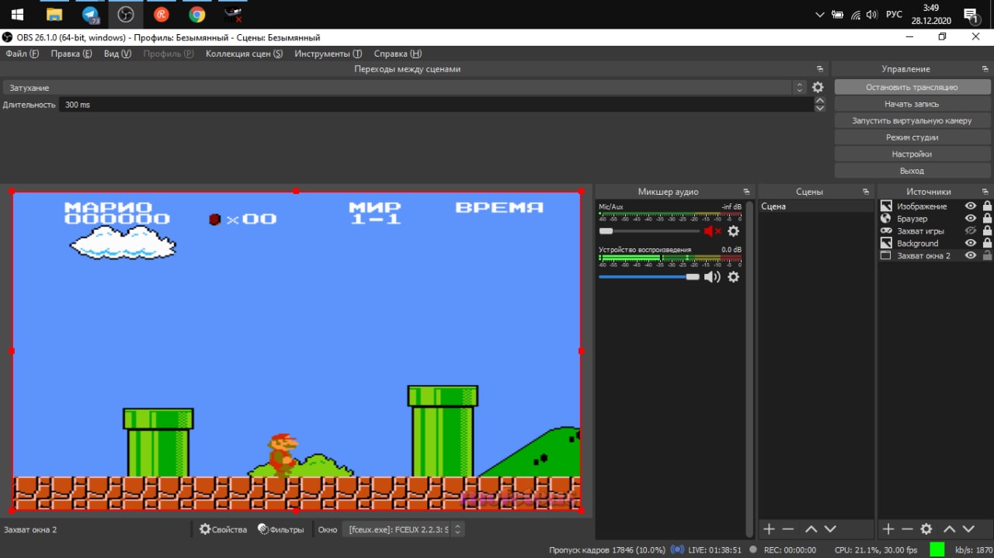
Task: Hide the Браузер source
Action: point(971,219)
